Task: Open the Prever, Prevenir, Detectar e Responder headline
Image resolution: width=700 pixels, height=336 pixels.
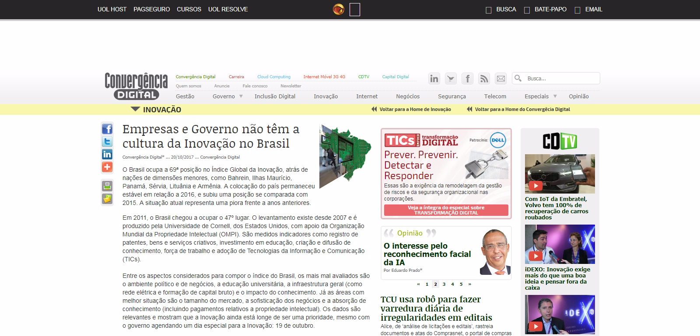Action: [x=421, y=165]
